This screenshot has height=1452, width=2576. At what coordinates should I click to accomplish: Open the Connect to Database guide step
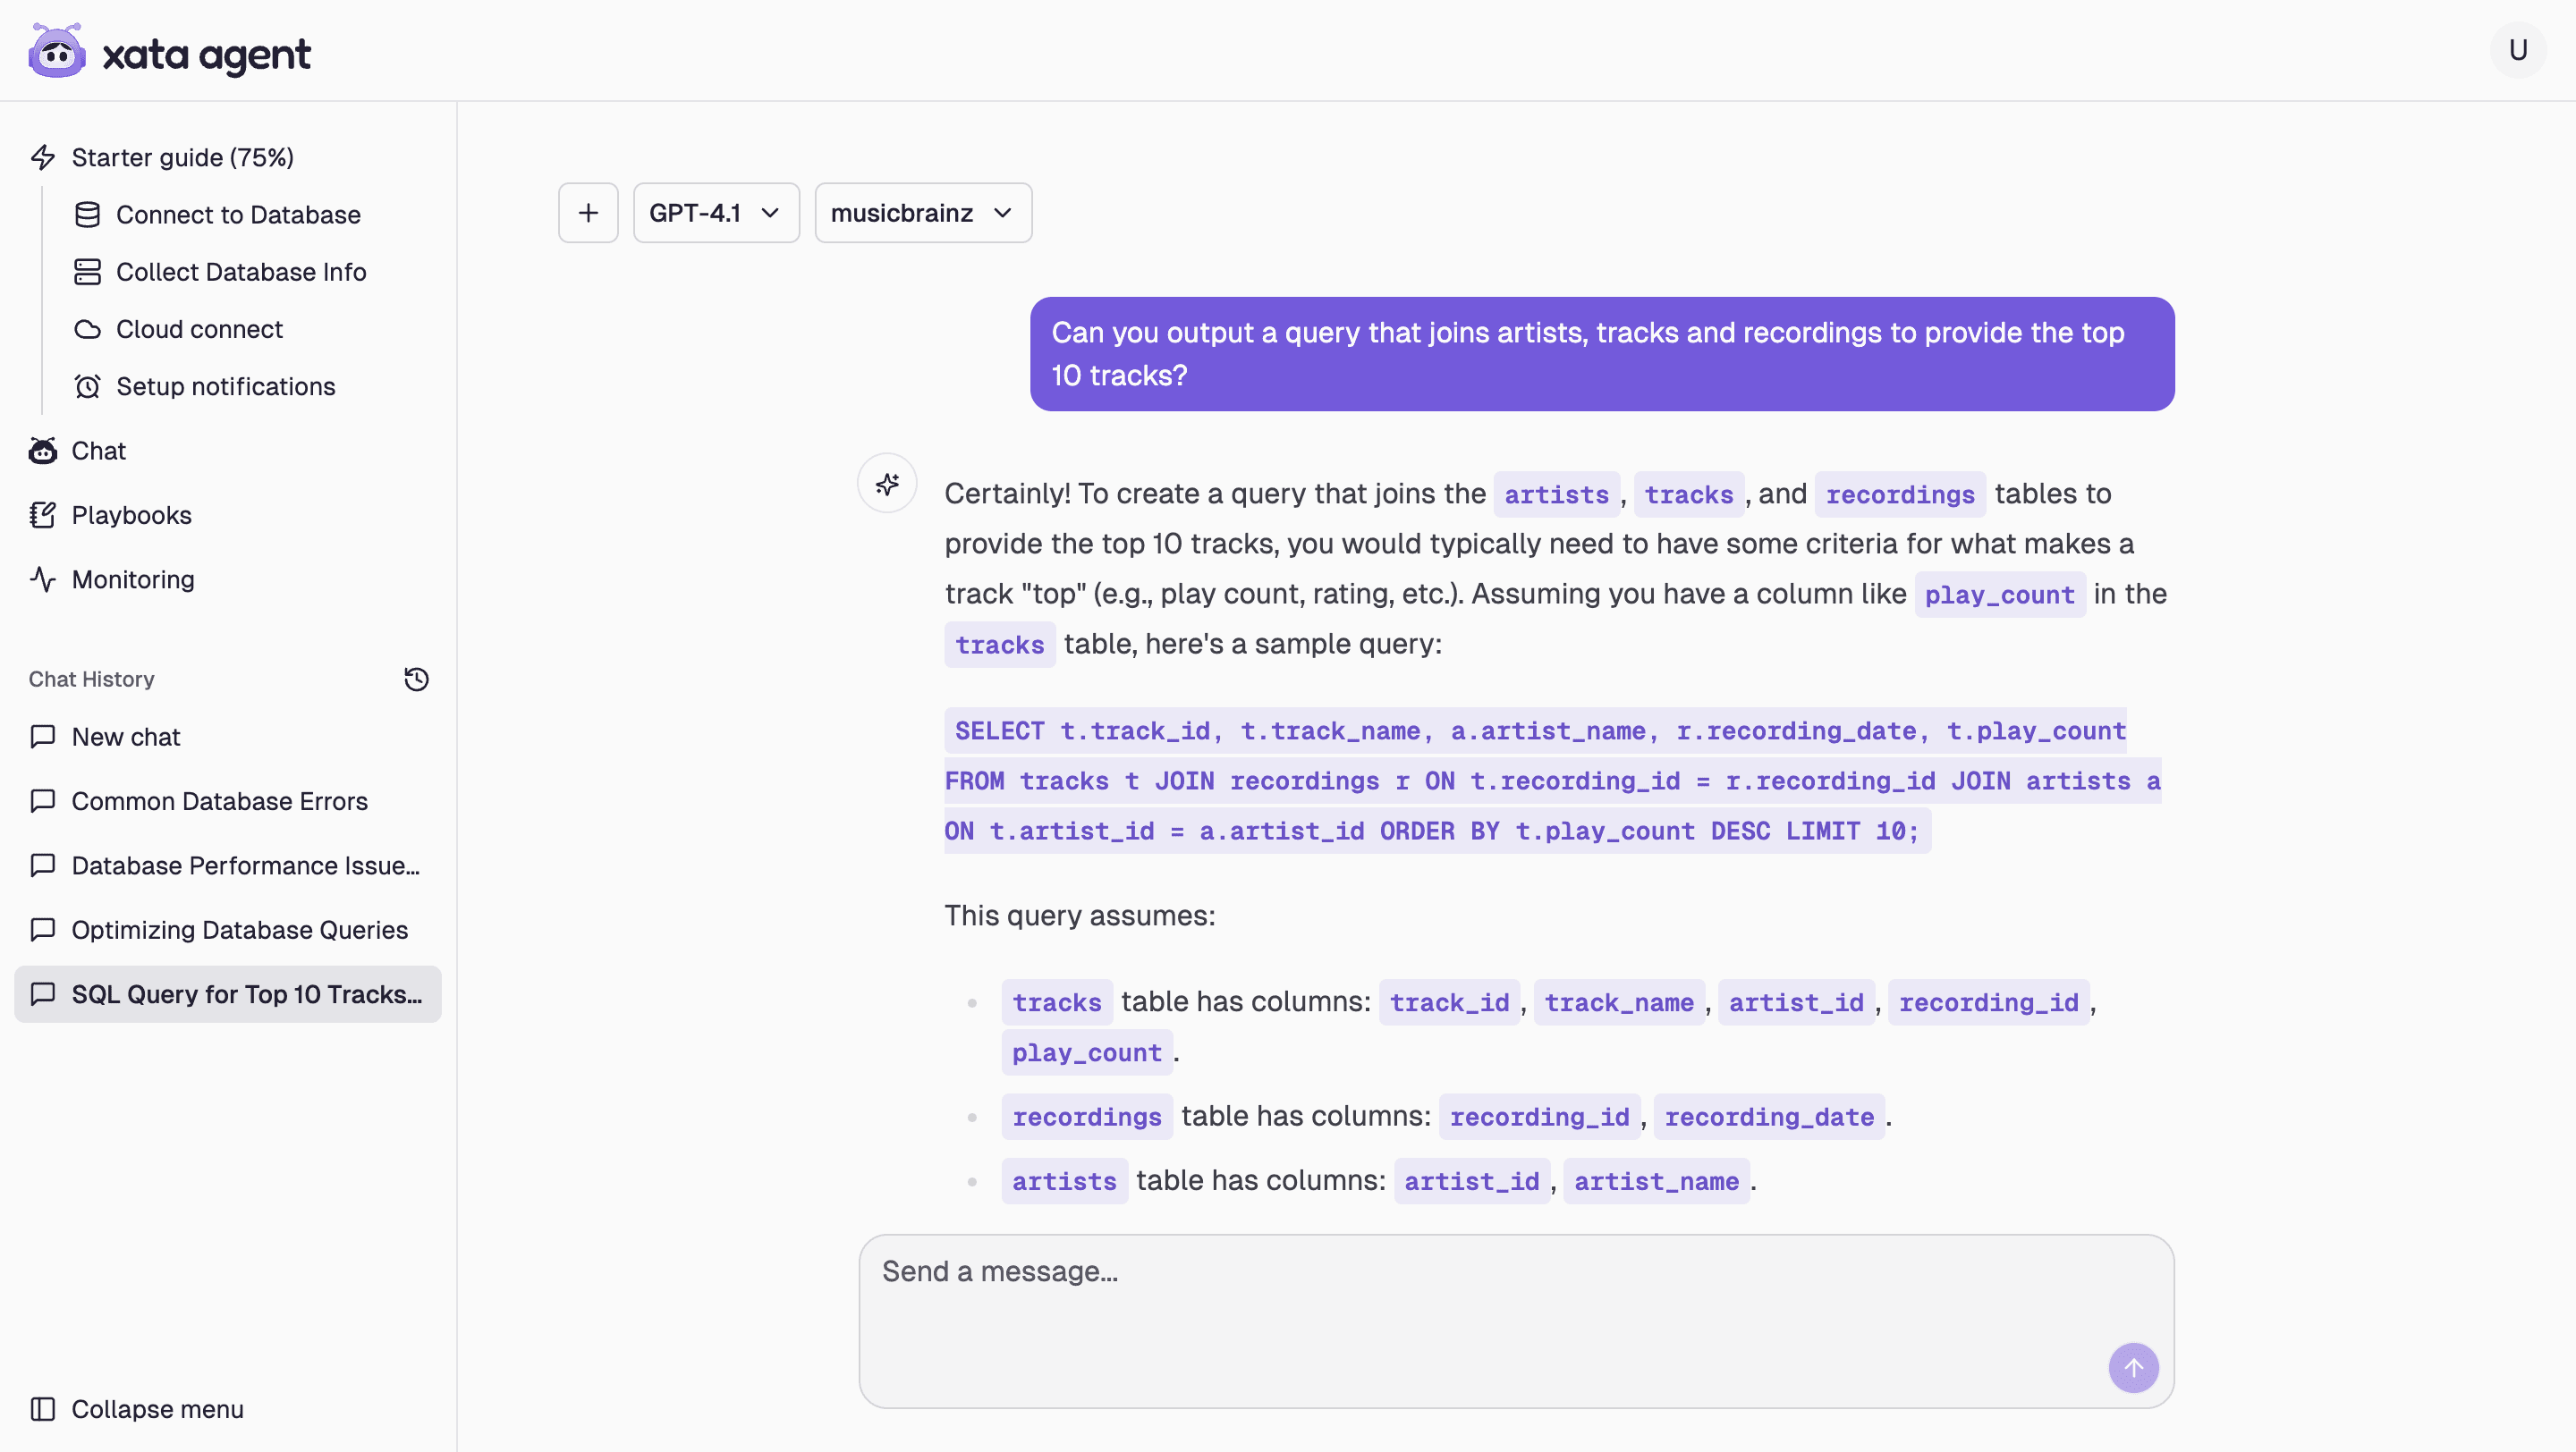(238, 214)
